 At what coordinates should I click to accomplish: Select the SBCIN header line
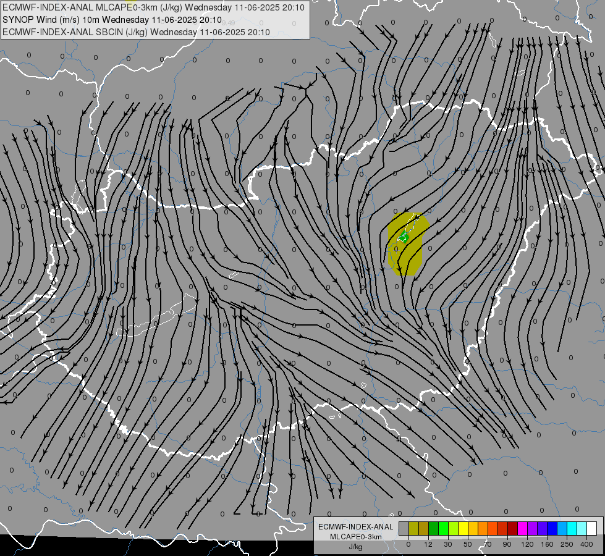click(136, 32)
